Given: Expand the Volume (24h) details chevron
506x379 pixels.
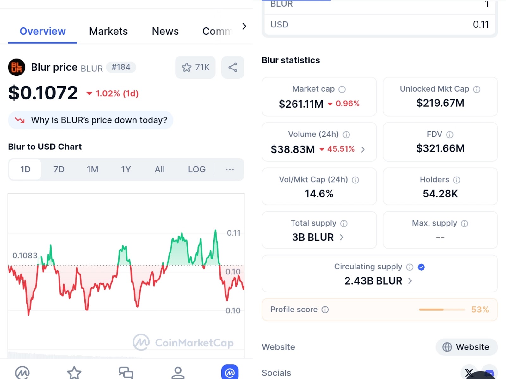Looking at the screenshot, I should coord(363,149).
